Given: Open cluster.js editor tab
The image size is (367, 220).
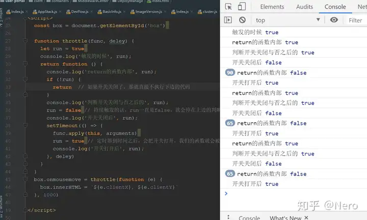Looking at the screenshot, I should click(x=210, y=11).
